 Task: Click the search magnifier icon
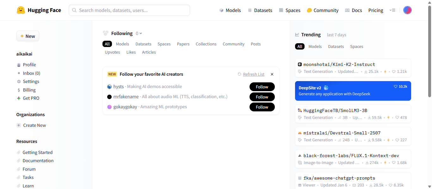[74, 10]
